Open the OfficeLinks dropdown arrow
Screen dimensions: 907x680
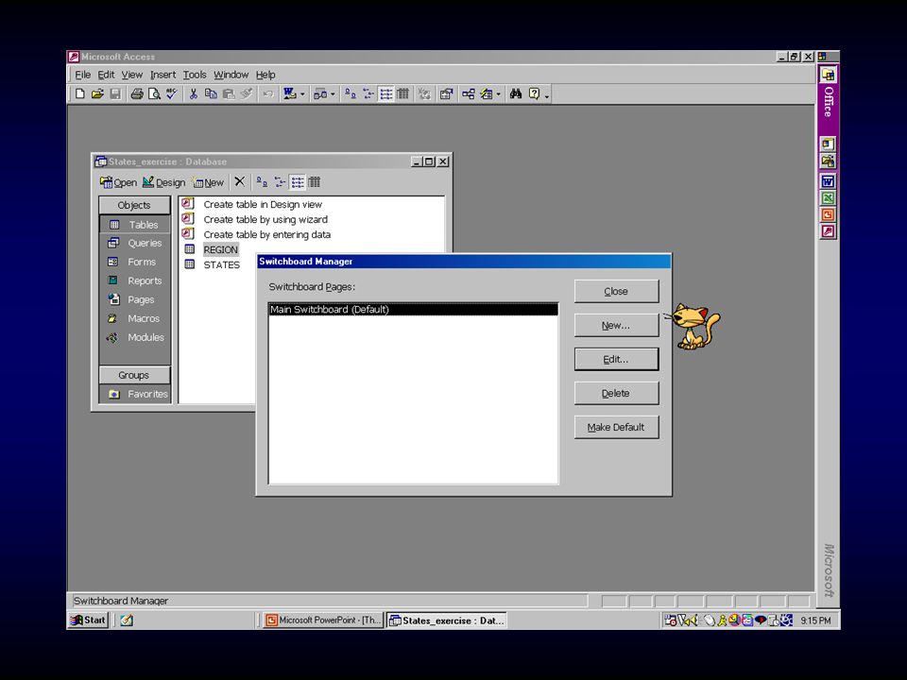coord(302,94)
